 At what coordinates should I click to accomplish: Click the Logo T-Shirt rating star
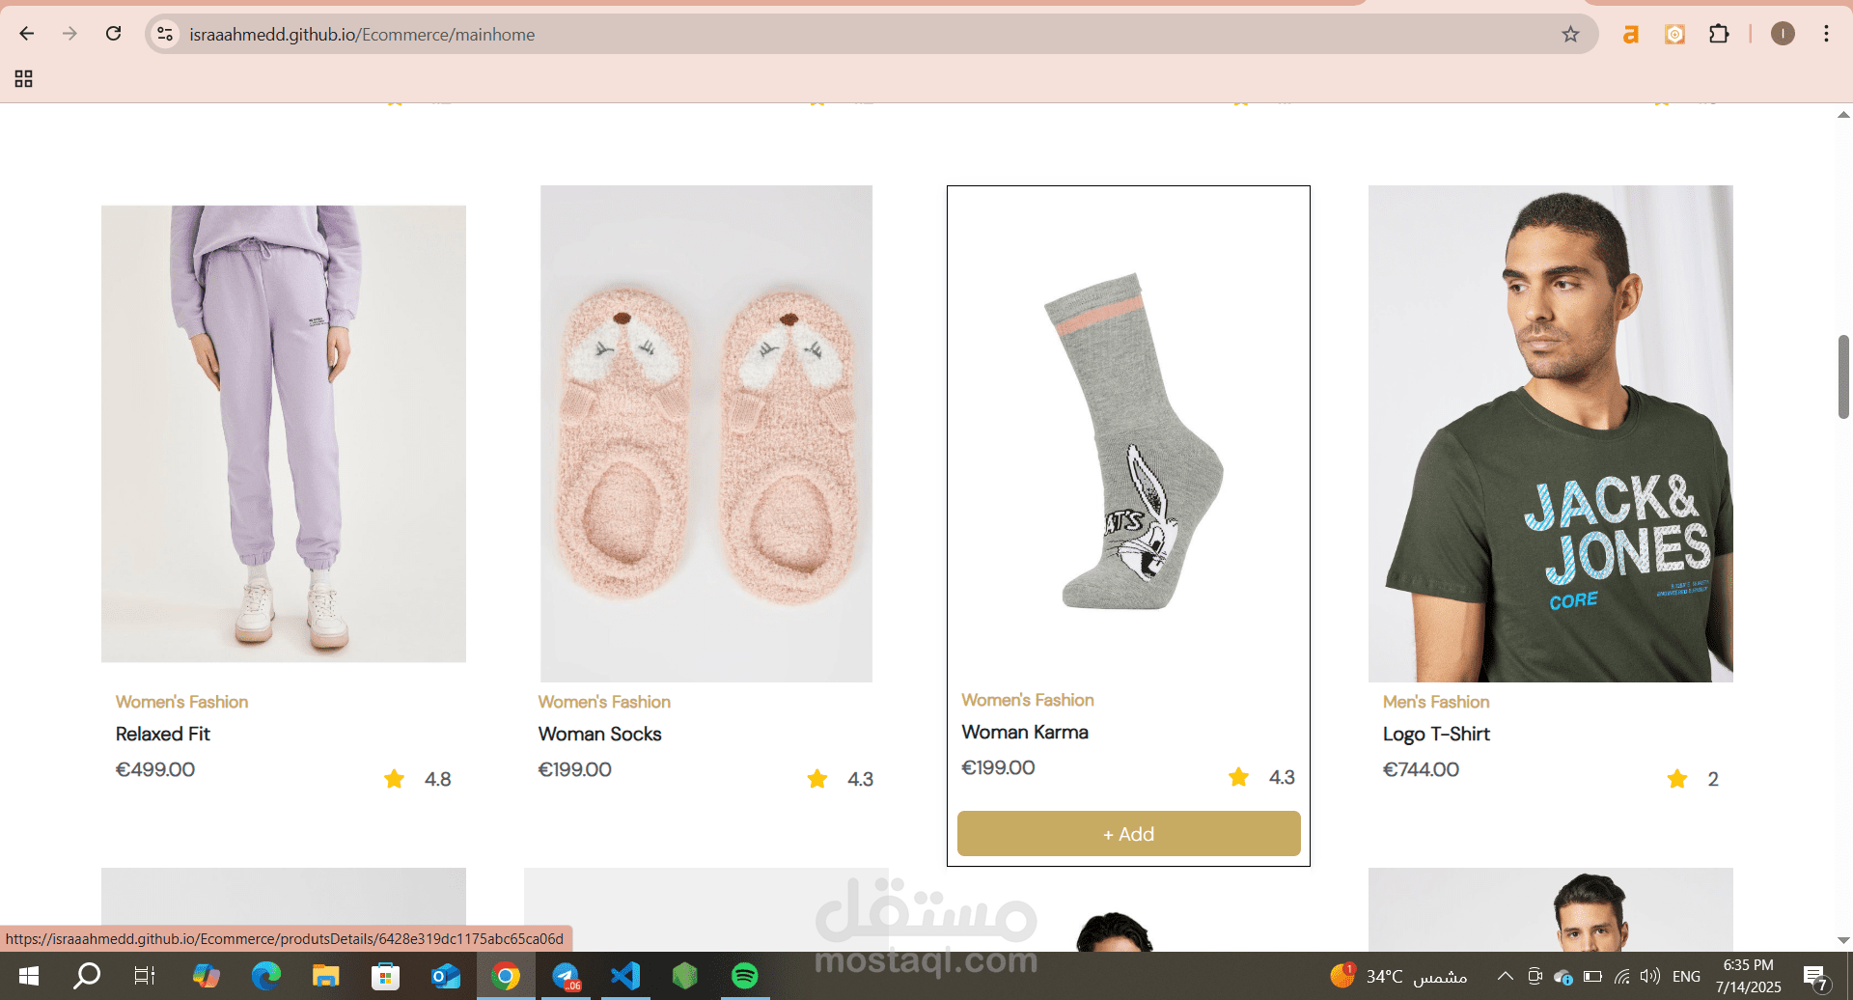[1677, 779]
